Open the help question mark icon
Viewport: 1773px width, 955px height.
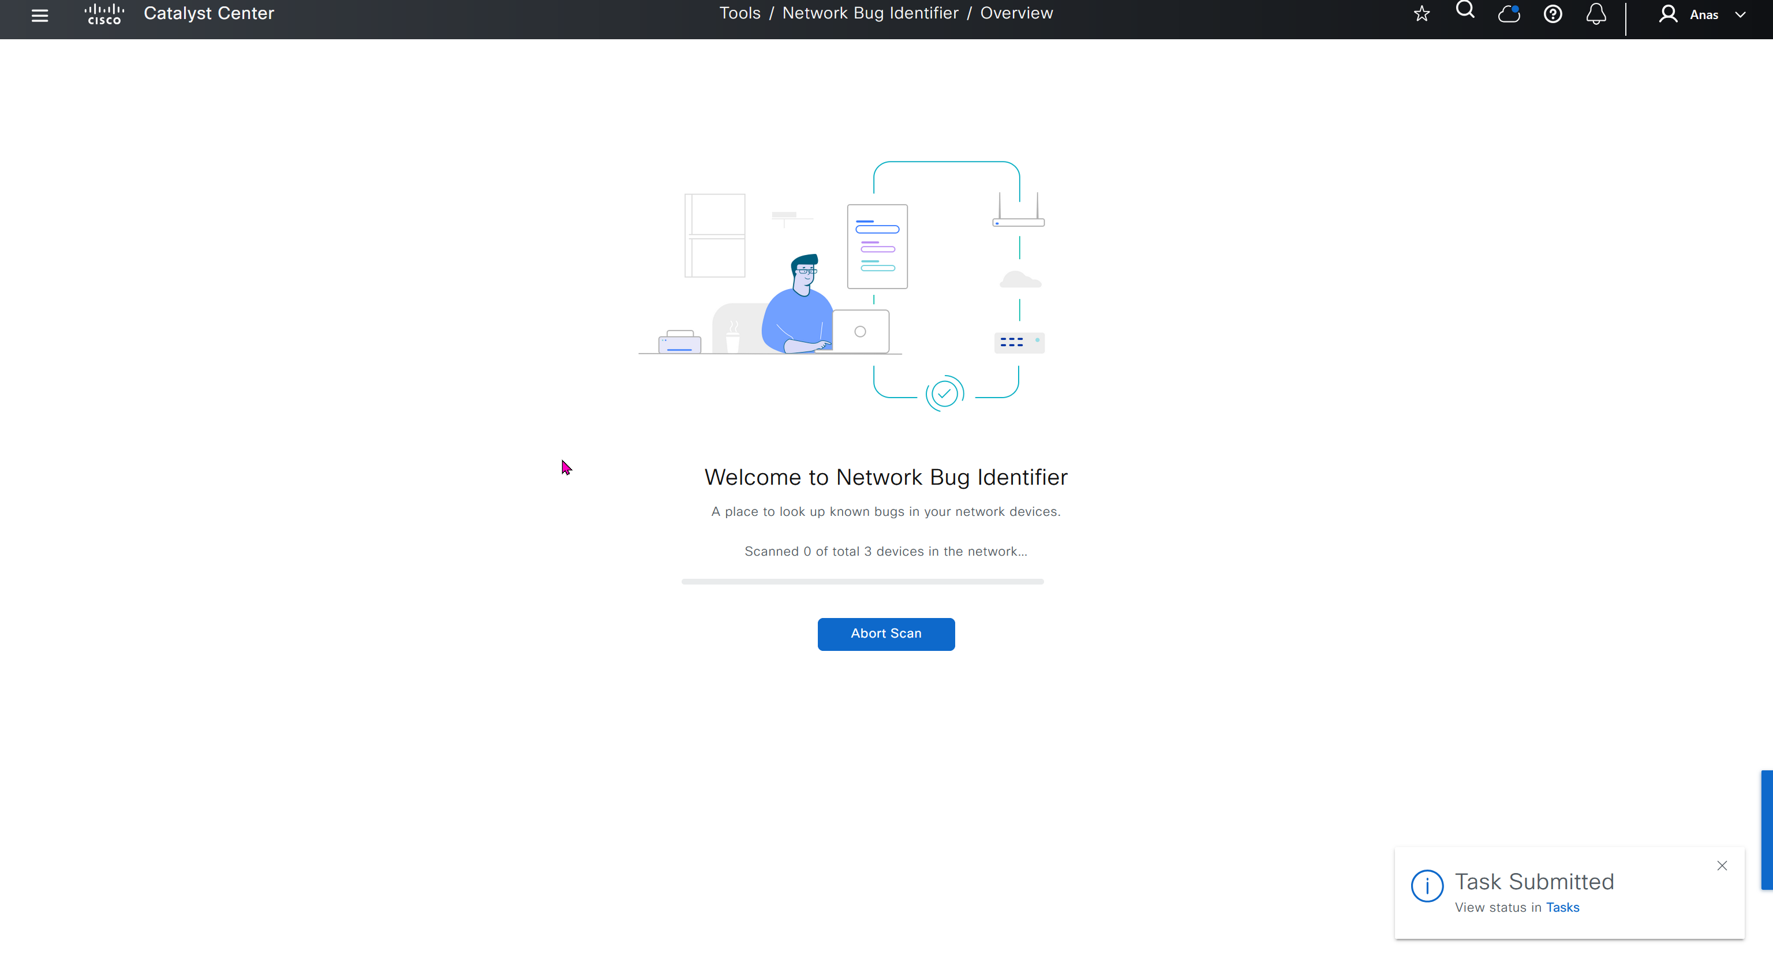point(1553,14)
